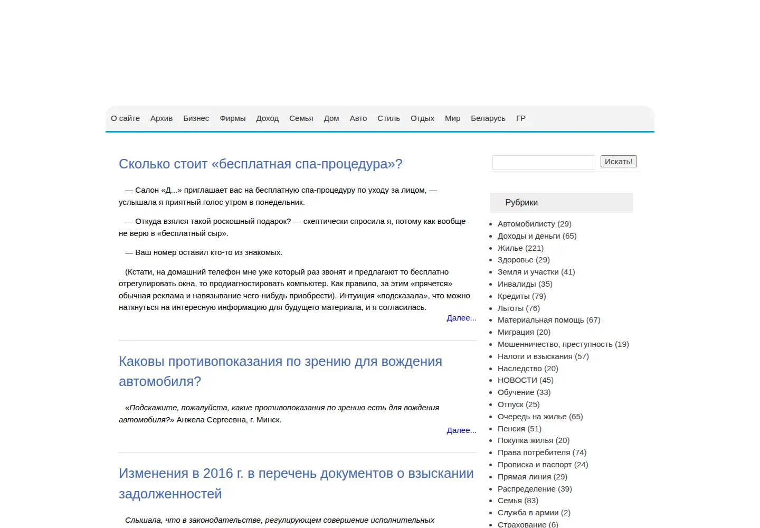Screen dimensions: 760x528
Task: Go to the 'Миграция' category
Action: pos(516,332)
